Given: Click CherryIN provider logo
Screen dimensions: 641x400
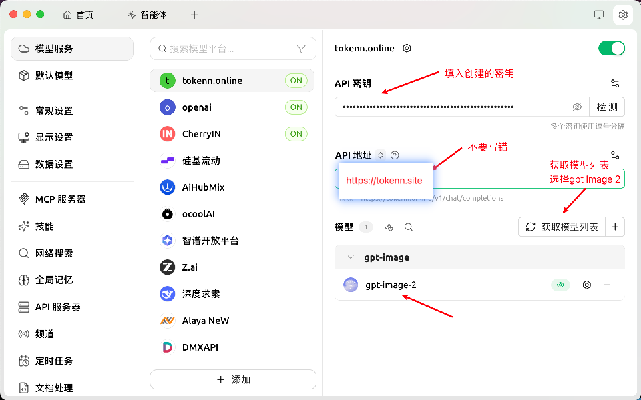Looking at the screenshot, I should coord(167,134).
